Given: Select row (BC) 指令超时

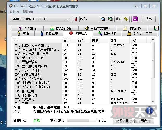Looking at the screenshot, I should (82, 91).
